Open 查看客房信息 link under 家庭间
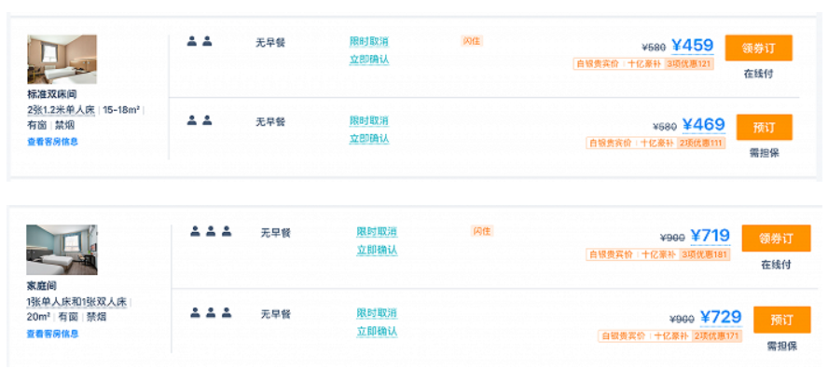The image size is (828, 369). (53, 334)
